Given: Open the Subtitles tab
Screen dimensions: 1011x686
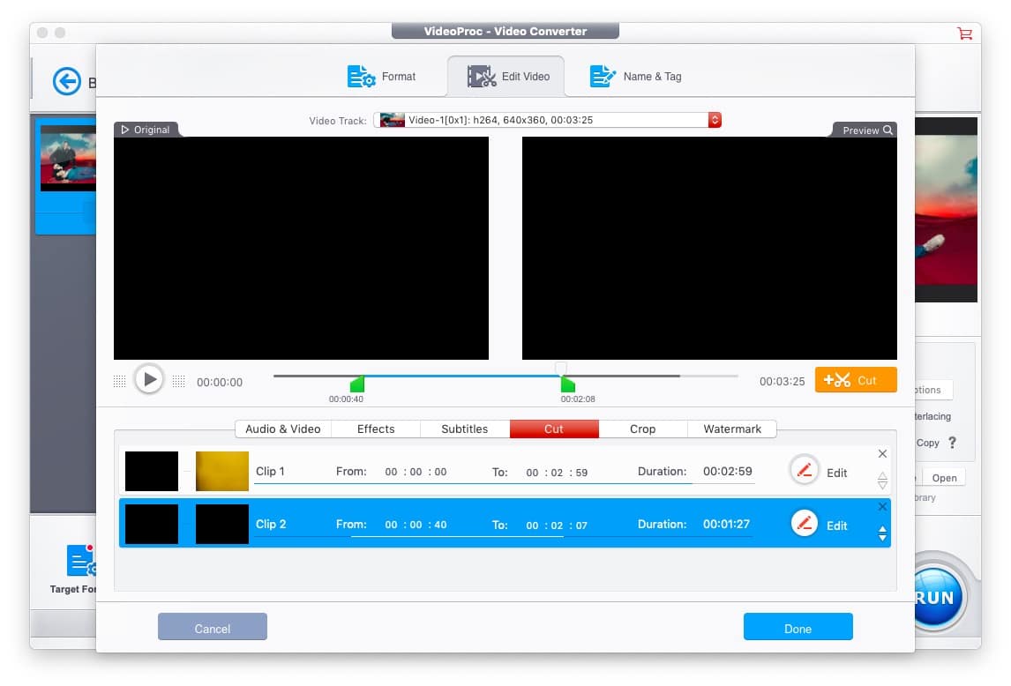Looking at the screenshot, I should (x=465, y=429).
